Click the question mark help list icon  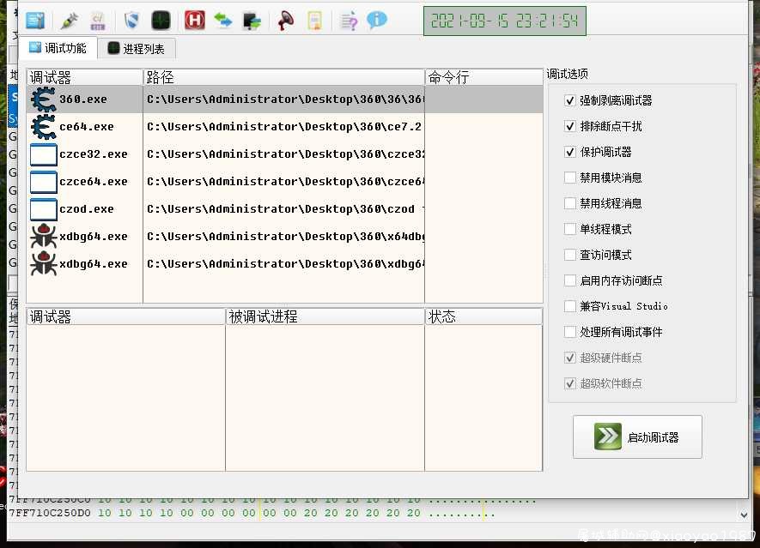tap(349, 21)
